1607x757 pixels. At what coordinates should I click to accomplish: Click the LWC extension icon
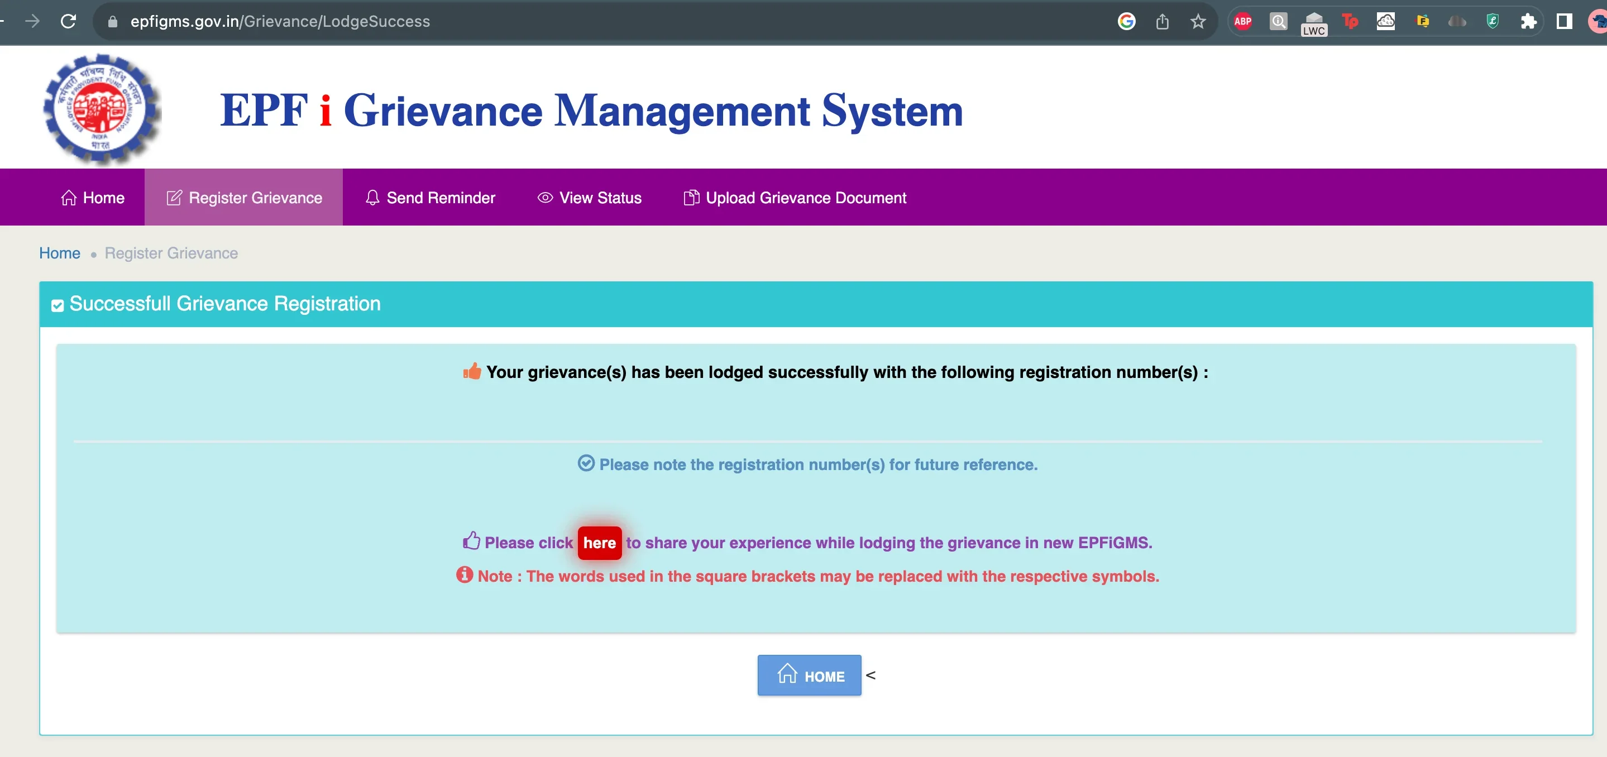[1314, 23]
